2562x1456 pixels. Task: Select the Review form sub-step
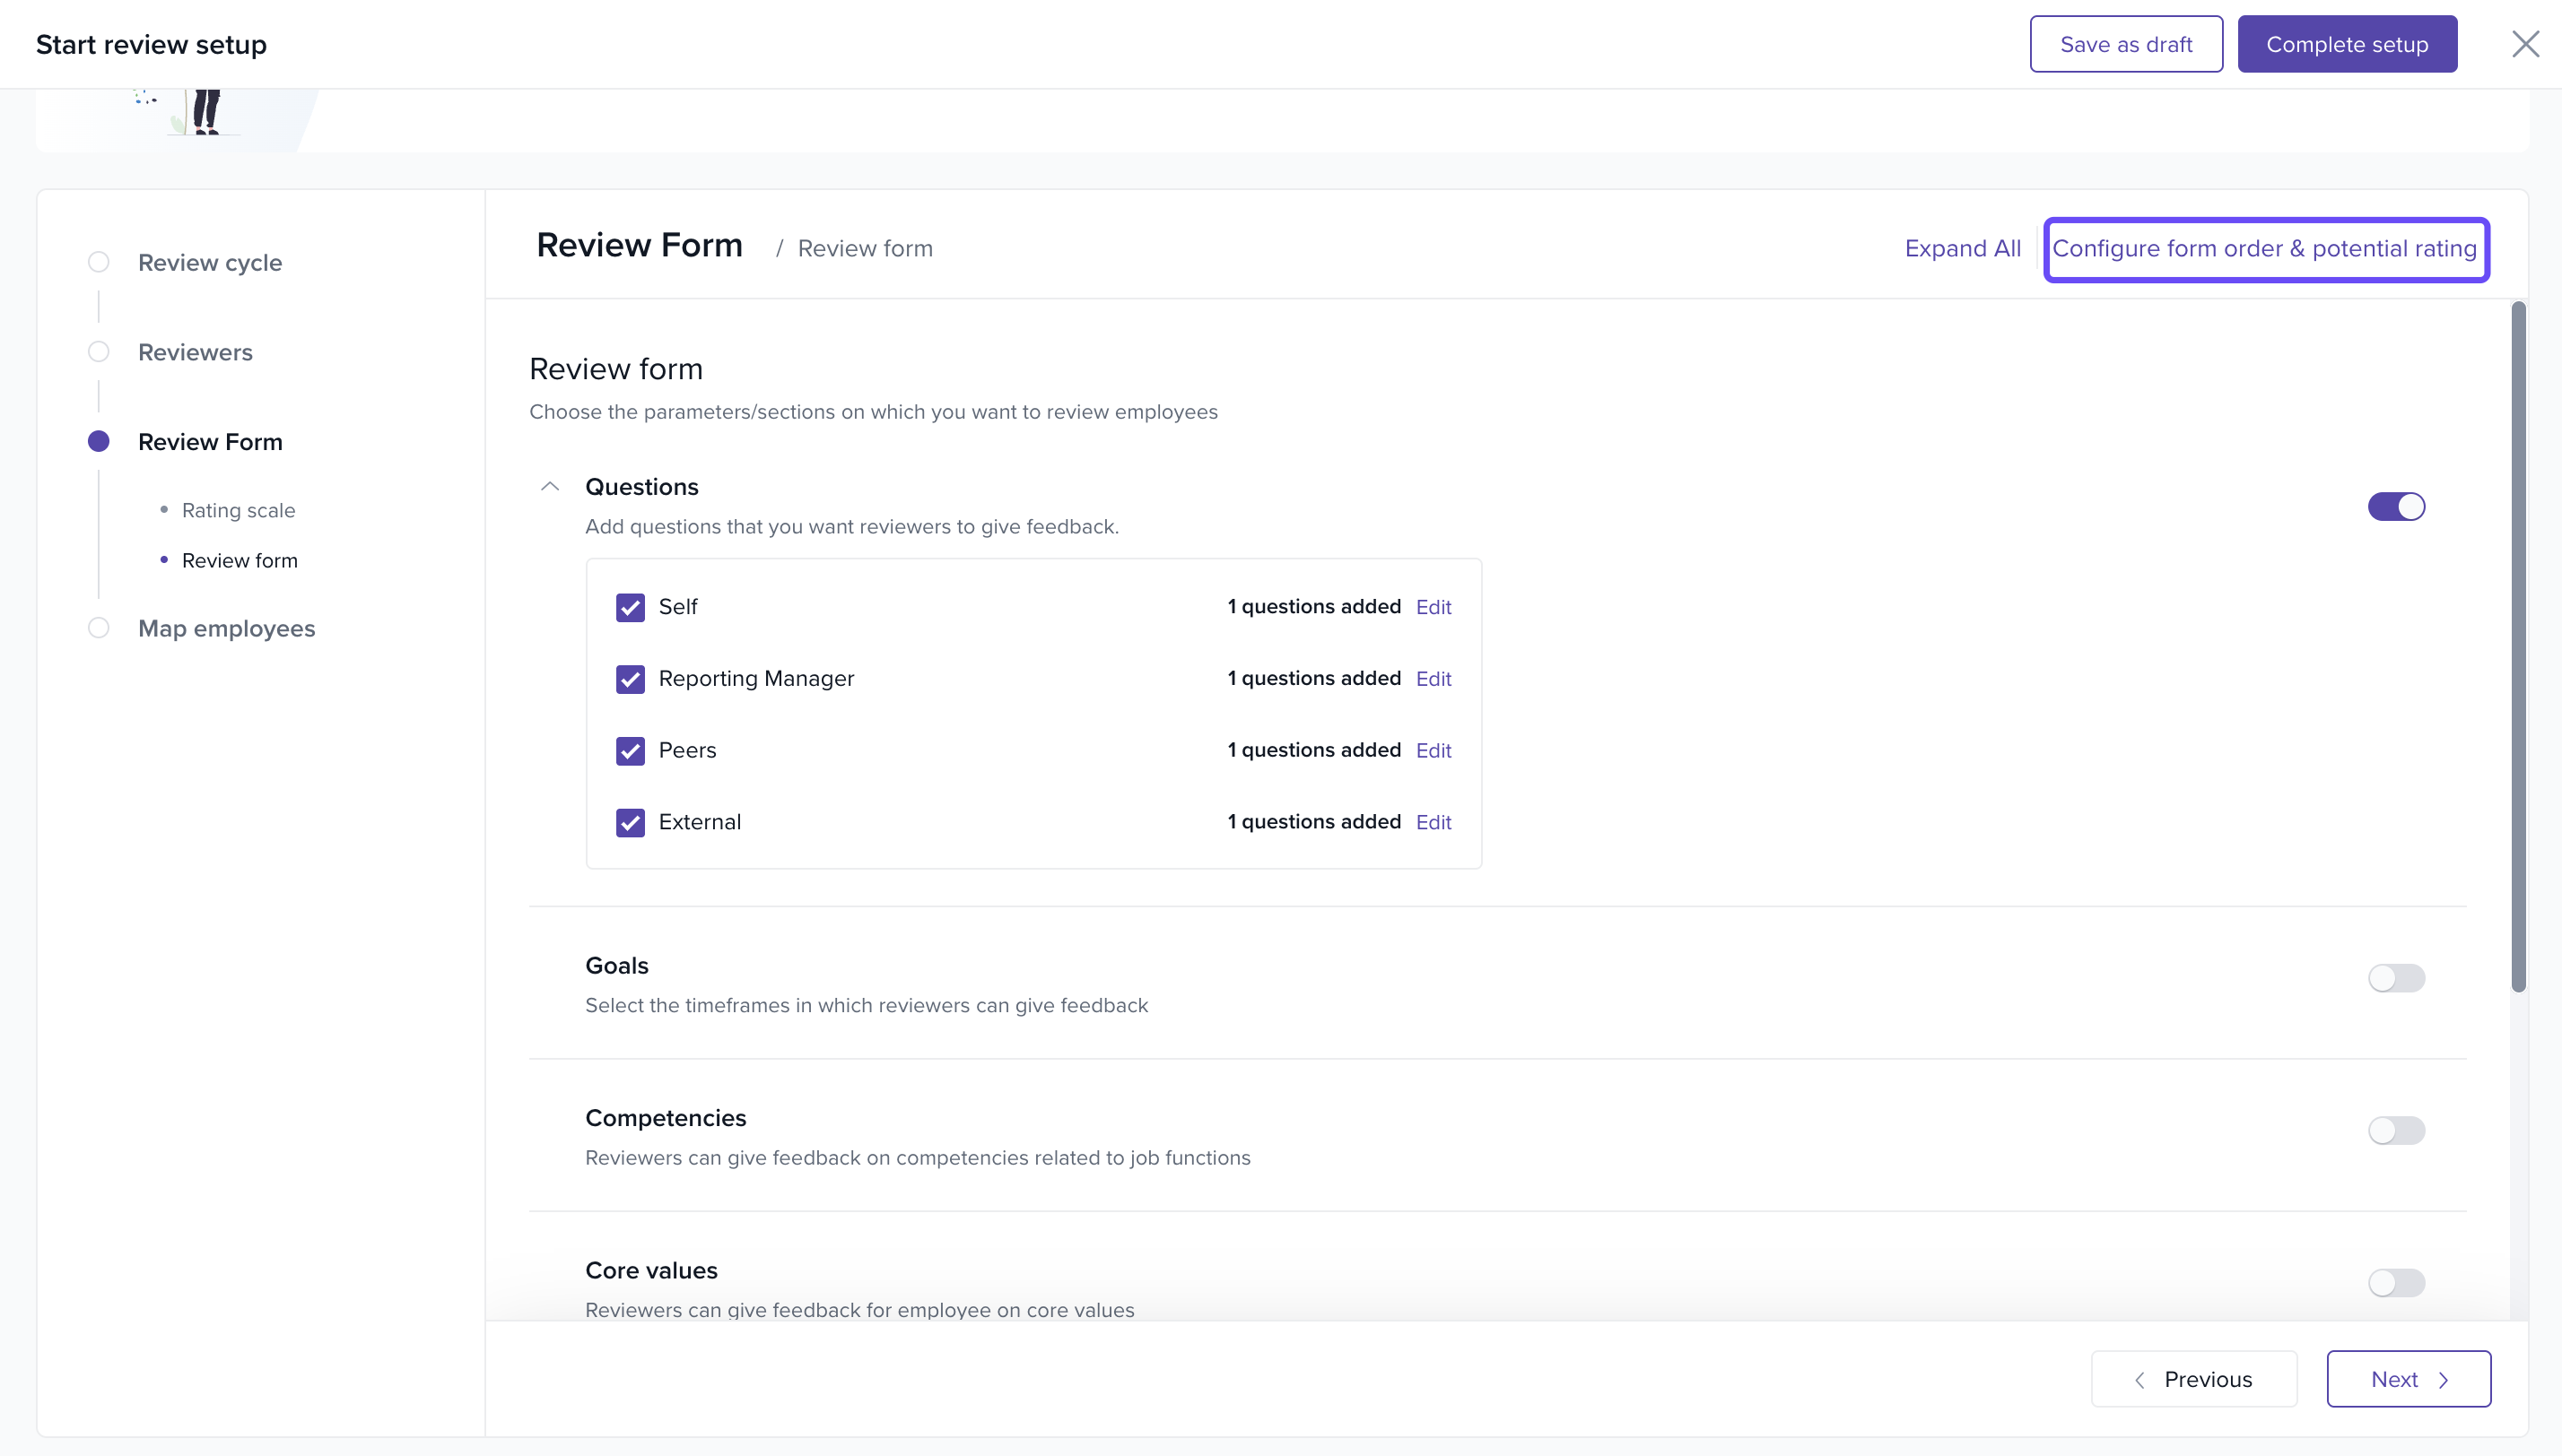pos(240,560)
